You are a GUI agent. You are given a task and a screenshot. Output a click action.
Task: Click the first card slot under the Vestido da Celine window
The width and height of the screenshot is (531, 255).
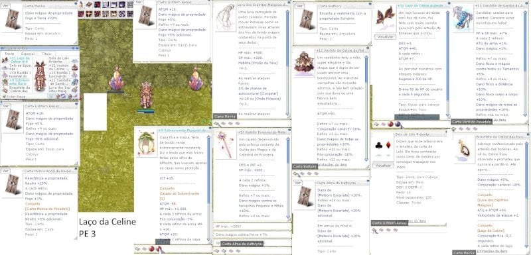[x=296, y=174]
